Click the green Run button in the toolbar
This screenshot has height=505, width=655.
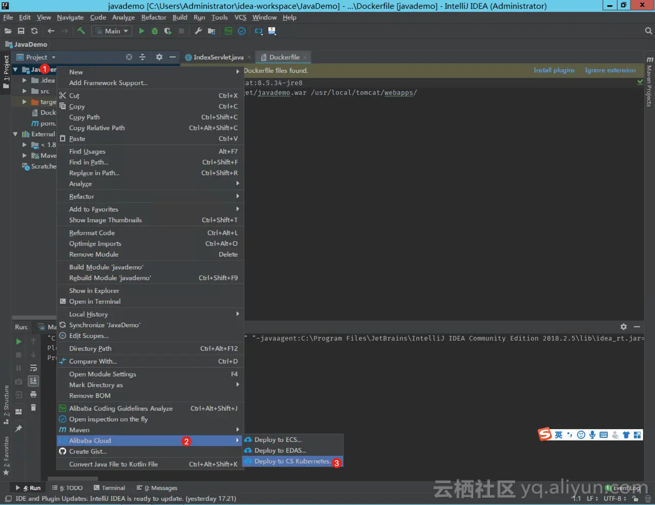(x=141, y=31)
